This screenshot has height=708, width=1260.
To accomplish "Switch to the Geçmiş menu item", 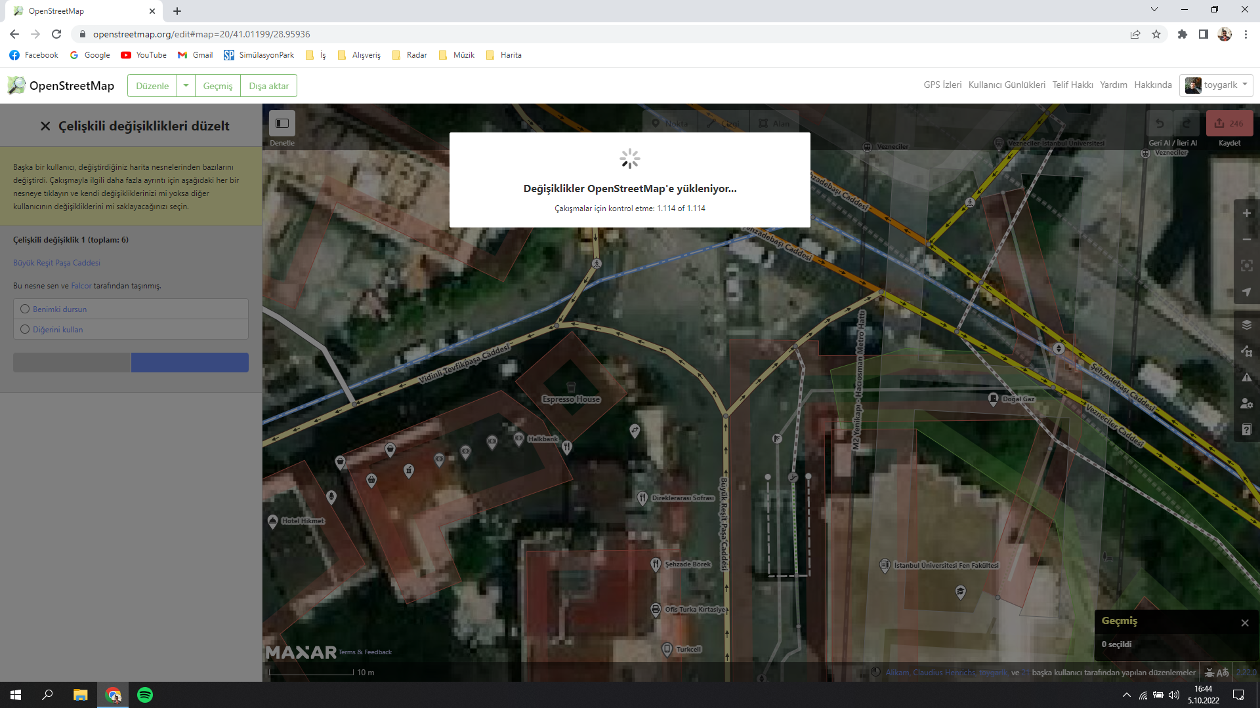I will (218, 85).
